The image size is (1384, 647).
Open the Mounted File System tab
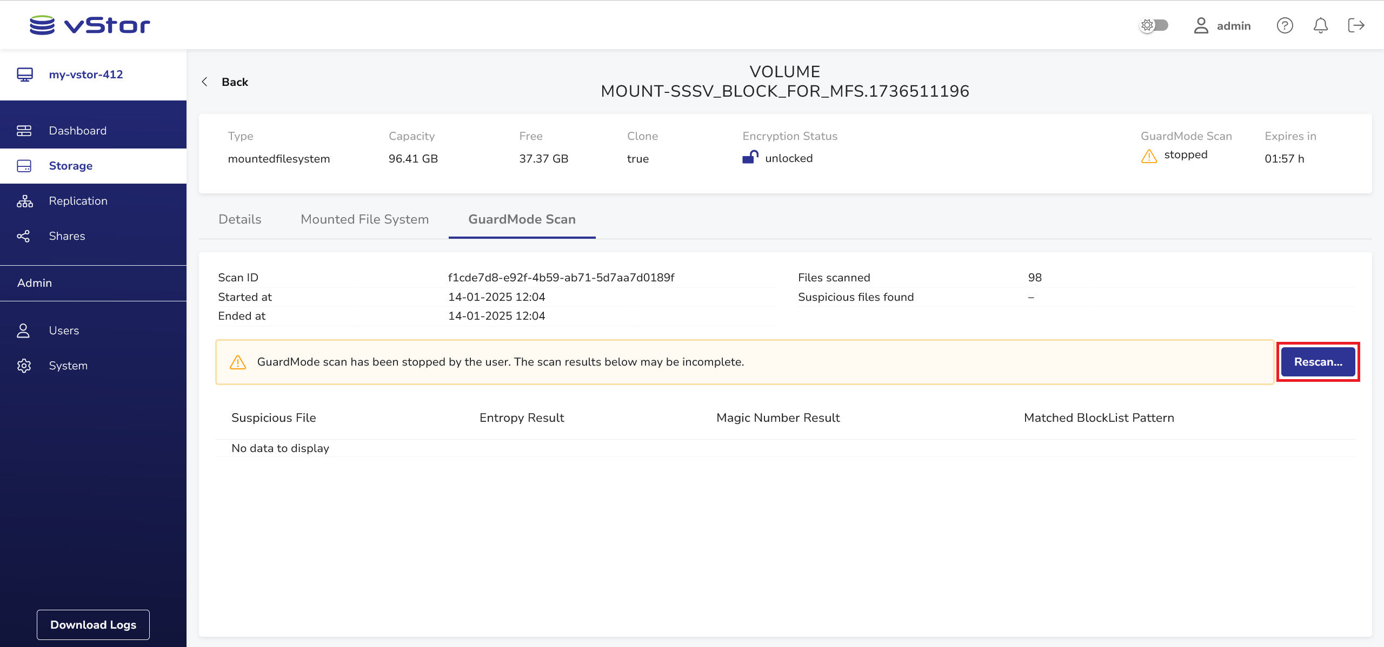tap(364, 219)
